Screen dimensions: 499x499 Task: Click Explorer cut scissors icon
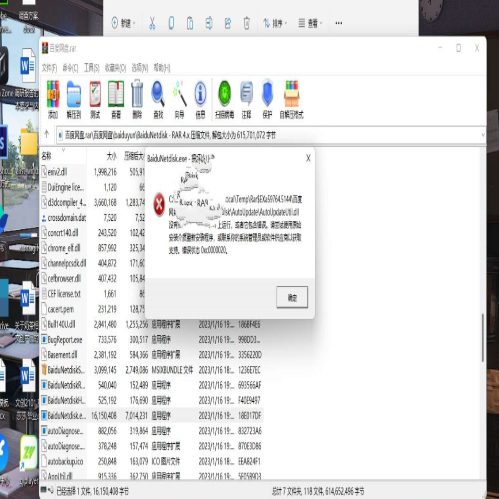[152, 23]
